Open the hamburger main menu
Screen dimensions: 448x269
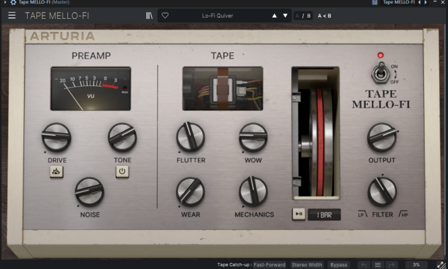[x=11, y=15]
